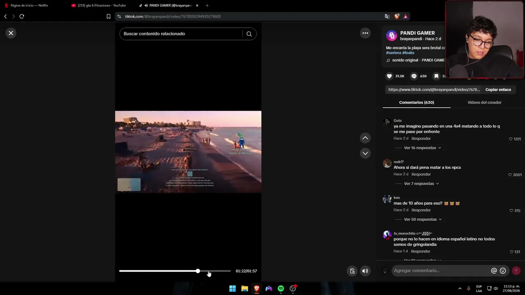Click Responder on kvn's comment
The width and height of the screenshot is (525, 295).
coord(421,210)
